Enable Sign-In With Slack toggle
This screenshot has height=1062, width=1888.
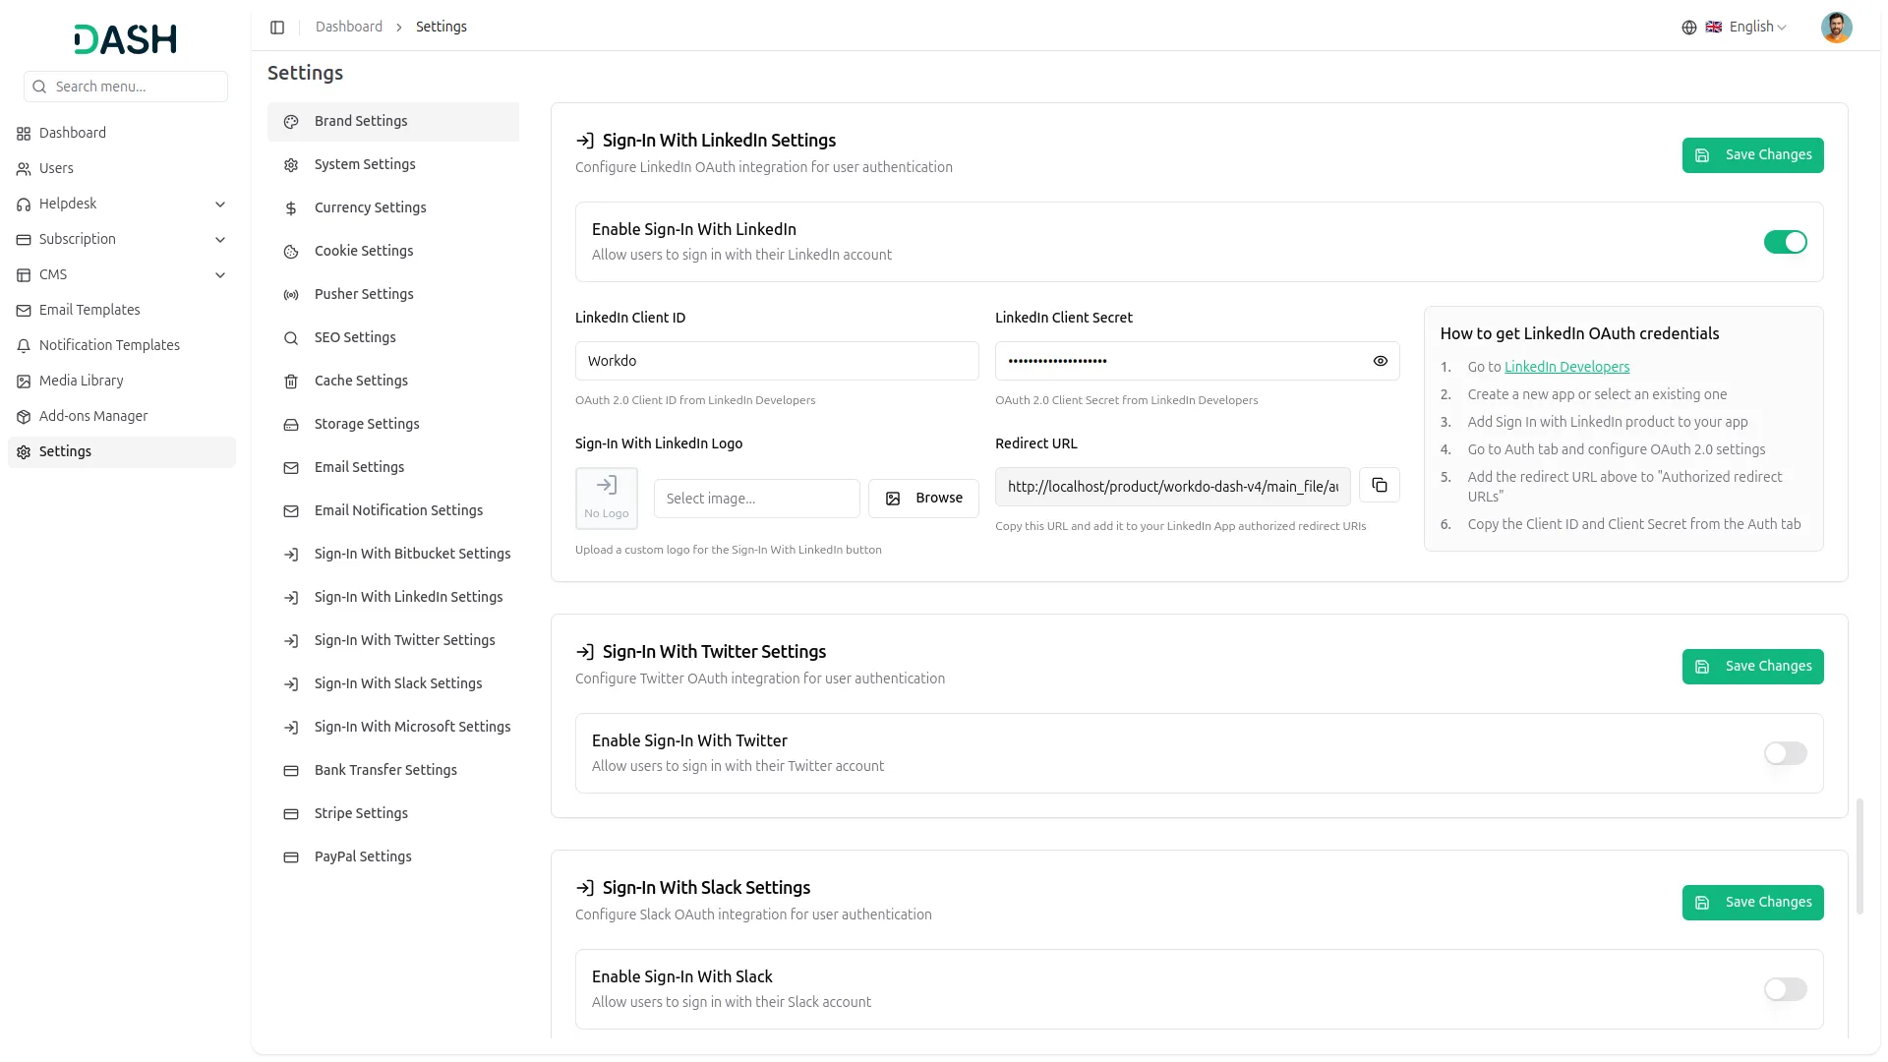1785,990
